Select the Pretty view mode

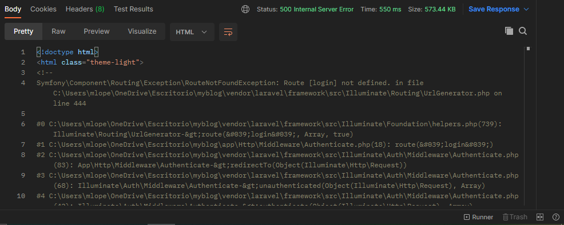pyautogui.click(x=23, y=31)
